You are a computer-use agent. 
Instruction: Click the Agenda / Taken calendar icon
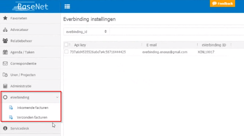pyautogui.click(x=5, y=52)
